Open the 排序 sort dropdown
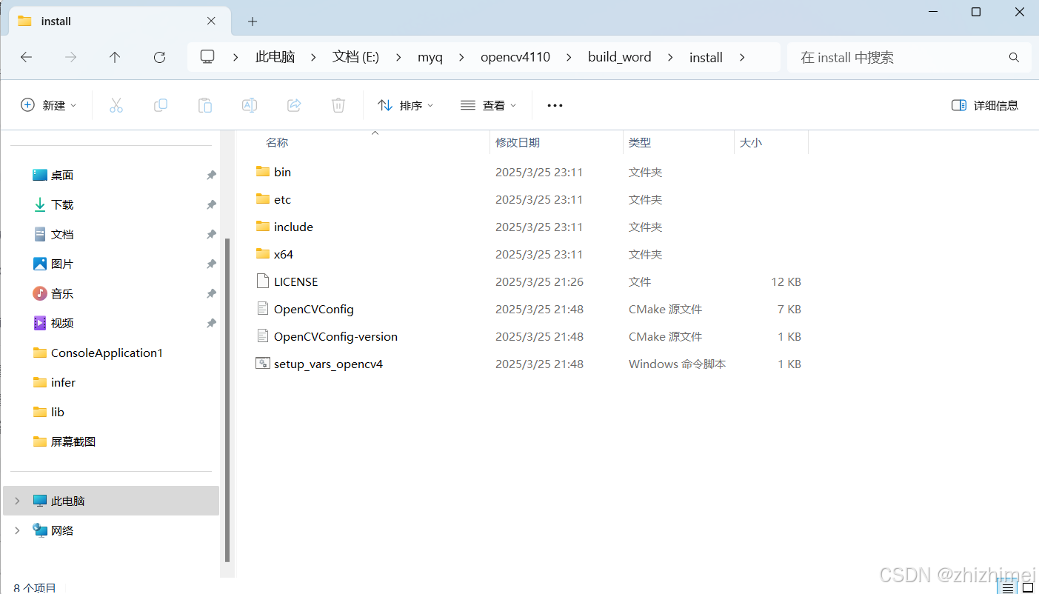Image resolution: width=1039 pixels, height=594 pixels. pos(406,105)
